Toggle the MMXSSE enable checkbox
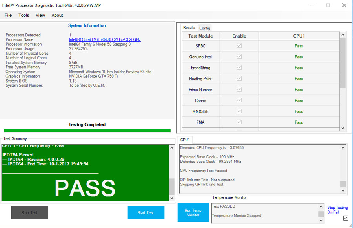 point(239,111)
